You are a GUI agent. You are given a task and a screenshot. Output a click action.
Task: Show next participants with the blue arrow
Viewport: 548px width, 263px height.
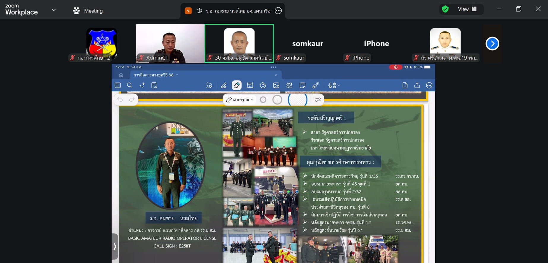tap(492, 44)
